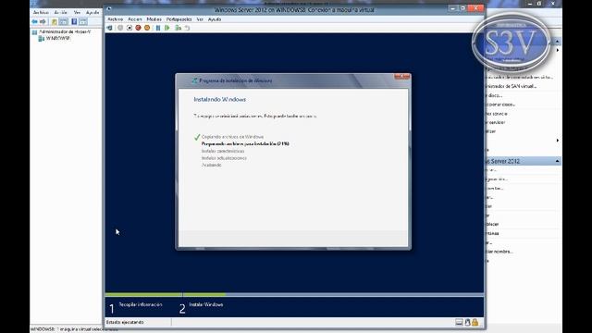Click the keyboard status icon in VM status bar
Screen dimensions: 592x333
click(459, 322)
